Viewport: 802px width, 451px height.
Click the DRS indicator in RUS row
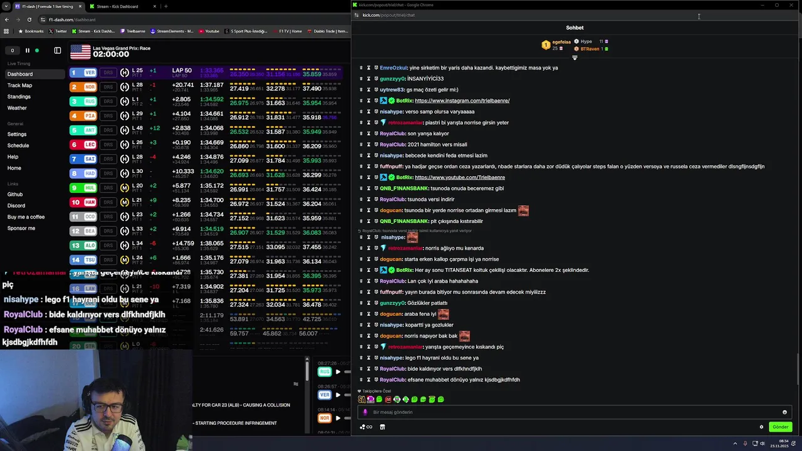coord(108,101)
